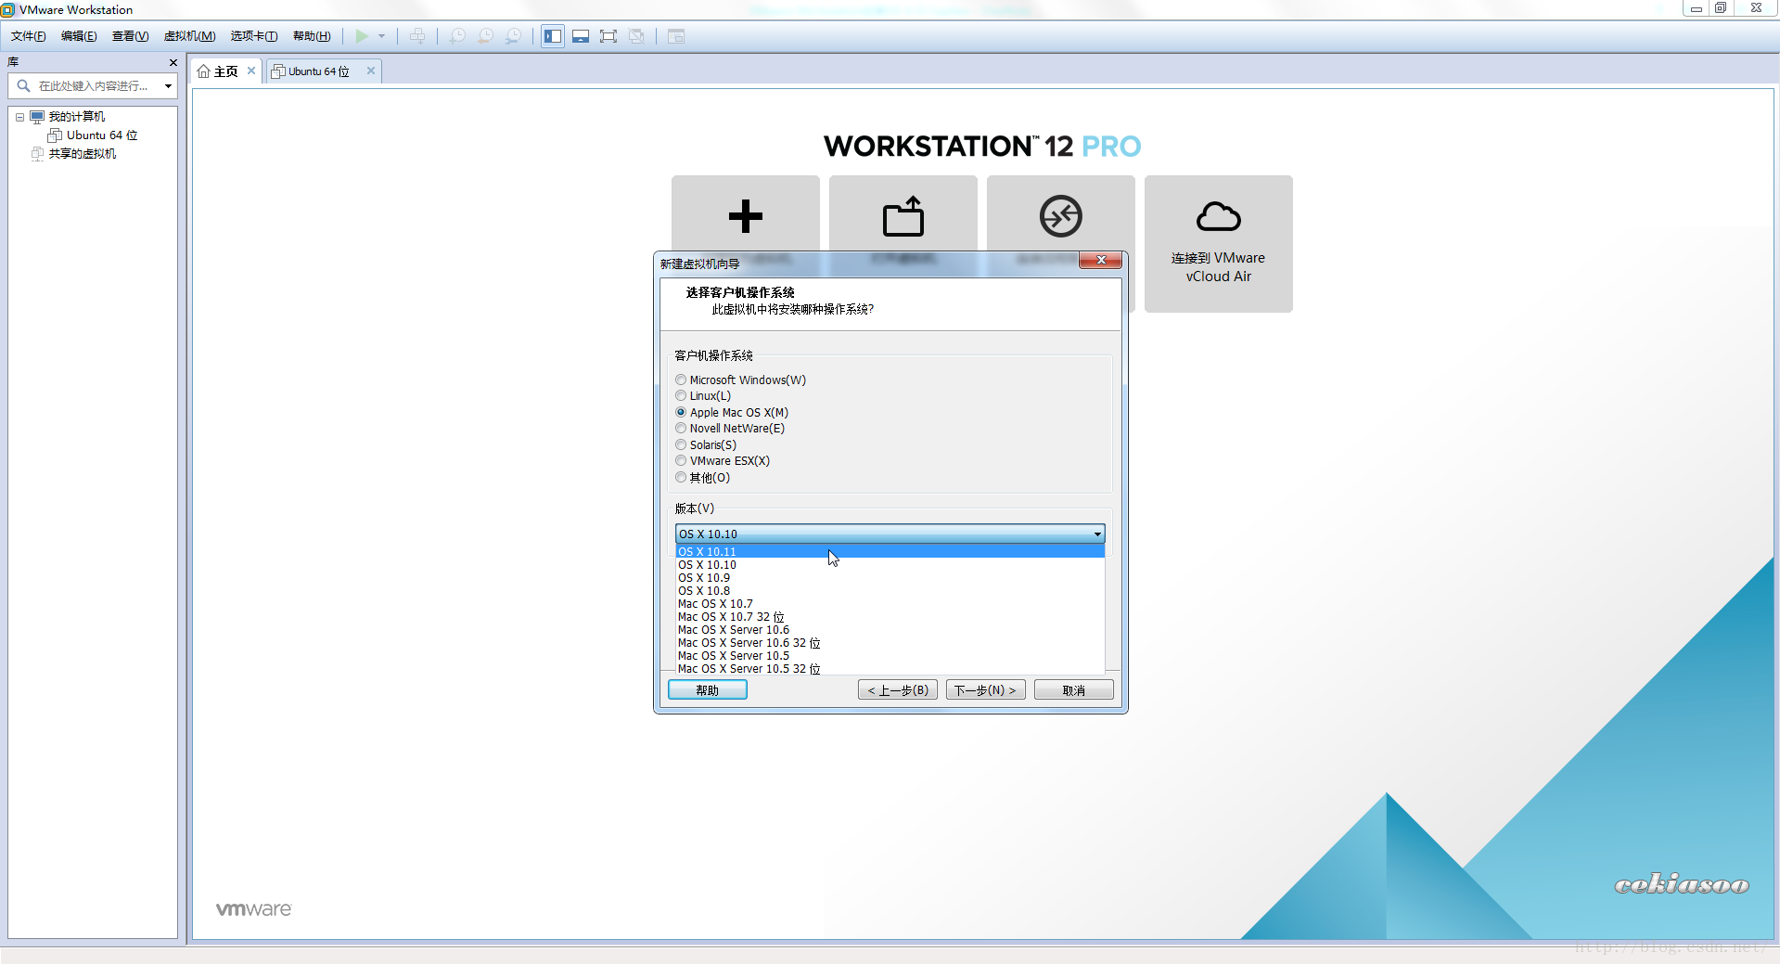Open the 帮助(H) menu
The width and height of the screenshot is (1780, 965).
point(312,36)
